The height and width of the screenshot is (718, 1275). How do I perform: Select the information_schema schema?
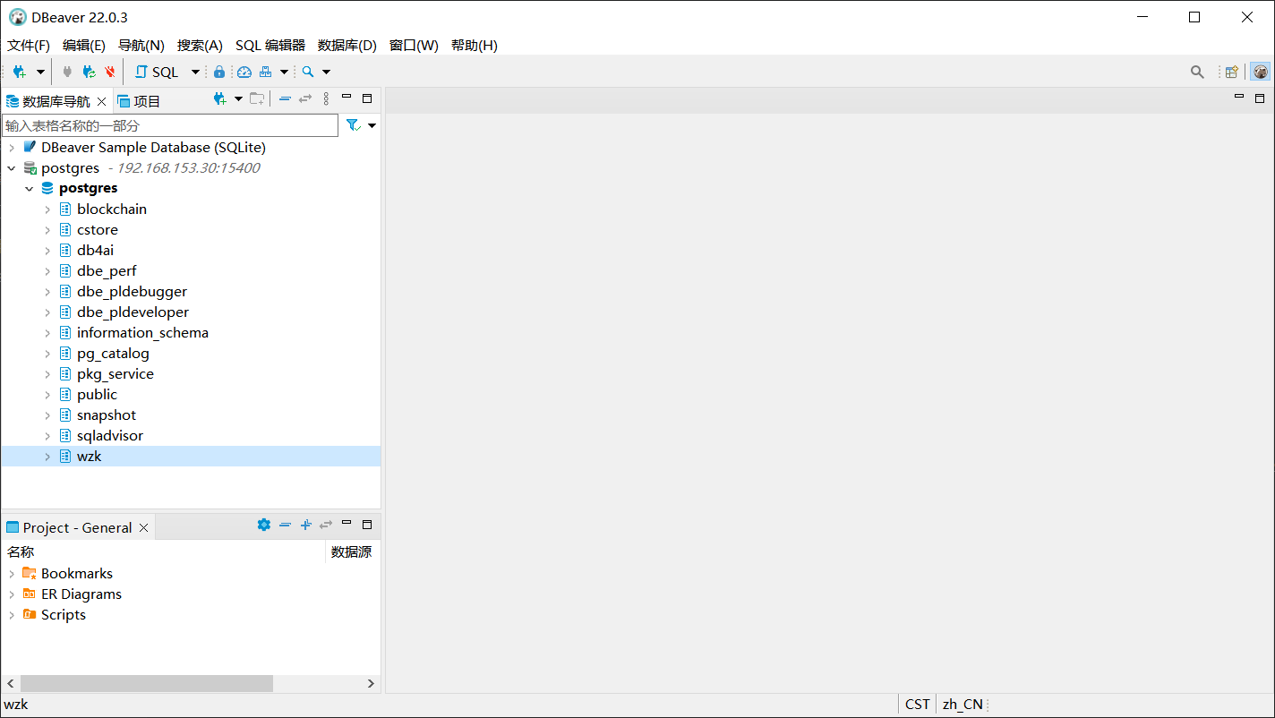[x=142, y=333]
